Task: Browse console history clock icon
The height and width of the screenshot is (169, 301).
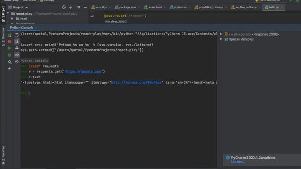Action: [x=17, y=61]
